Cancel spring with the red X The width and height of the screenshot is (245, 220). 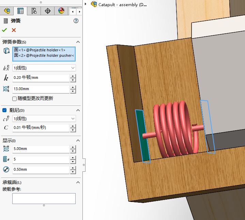[14, 30]
